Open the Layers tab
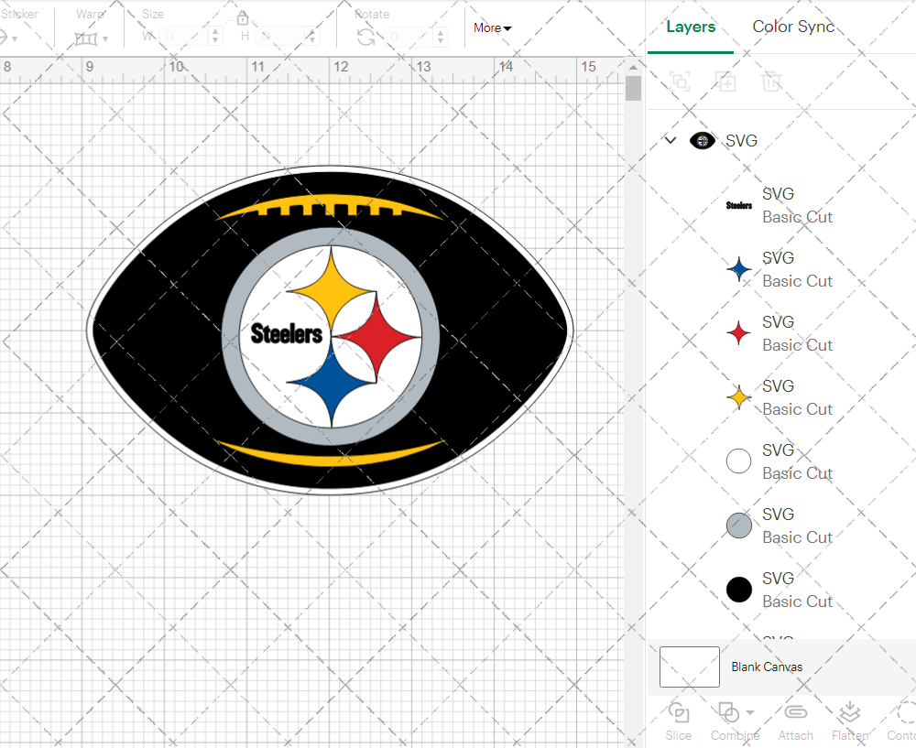This screenshot has width=916, height=748. coord(691,27)
